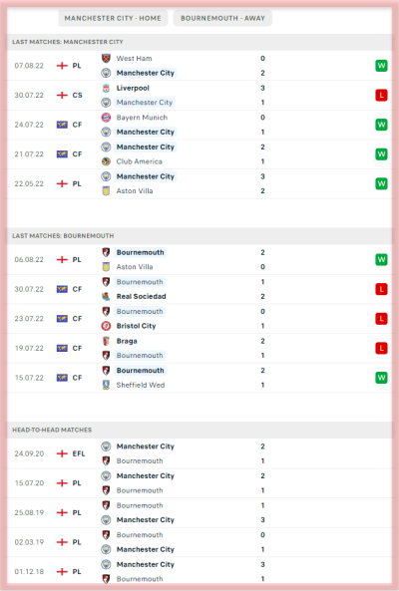Image resolution: width=399 pixels, height=591 pixels.
Task: Click the Liverpool club crest icon
Action: click(x=106, y=88)
